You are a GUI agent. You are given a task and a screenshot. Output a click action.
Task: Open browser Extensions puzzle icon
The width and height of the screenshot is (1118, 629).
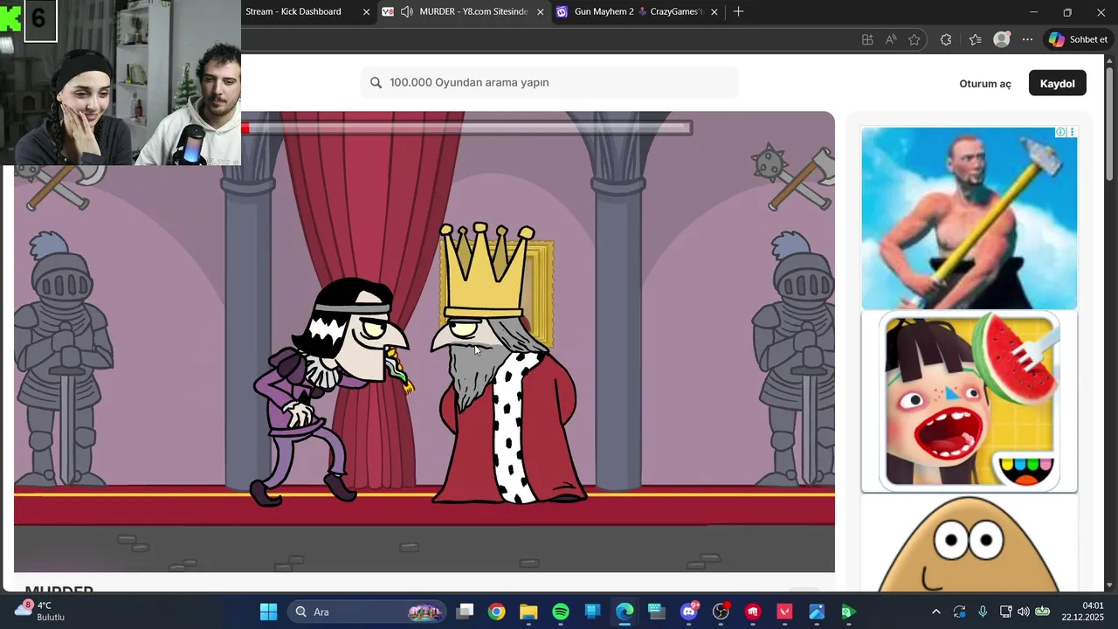click(946, 39)
